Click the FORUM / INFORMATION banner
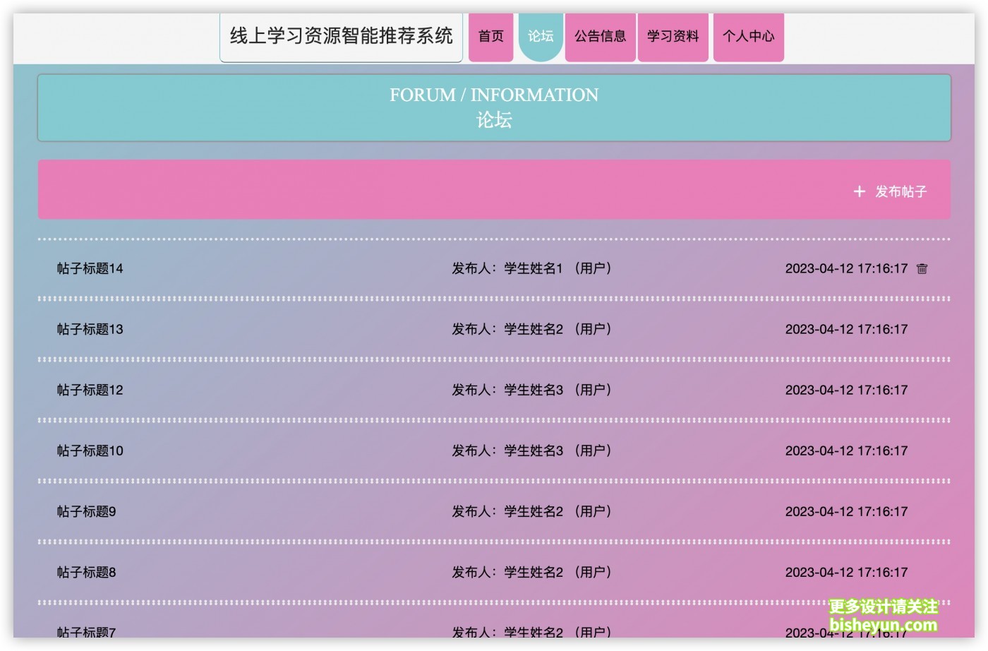The height and width of the screenshot is (651, 988). (x=494, y=107)
